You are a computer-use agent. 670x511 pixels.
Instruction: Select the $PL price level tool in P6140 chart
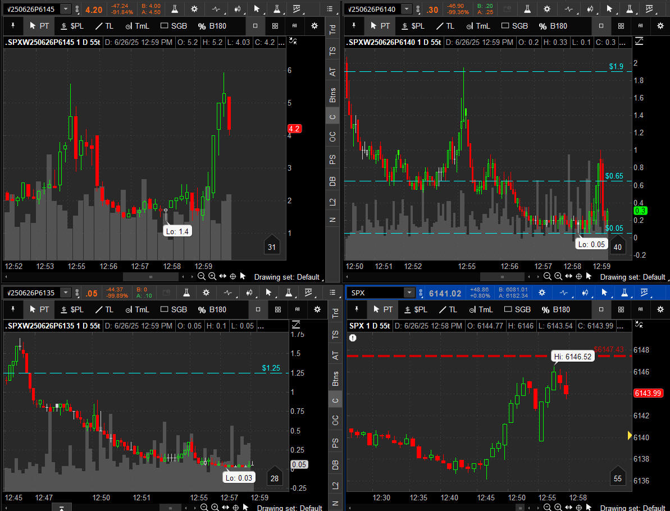[413, 26]
